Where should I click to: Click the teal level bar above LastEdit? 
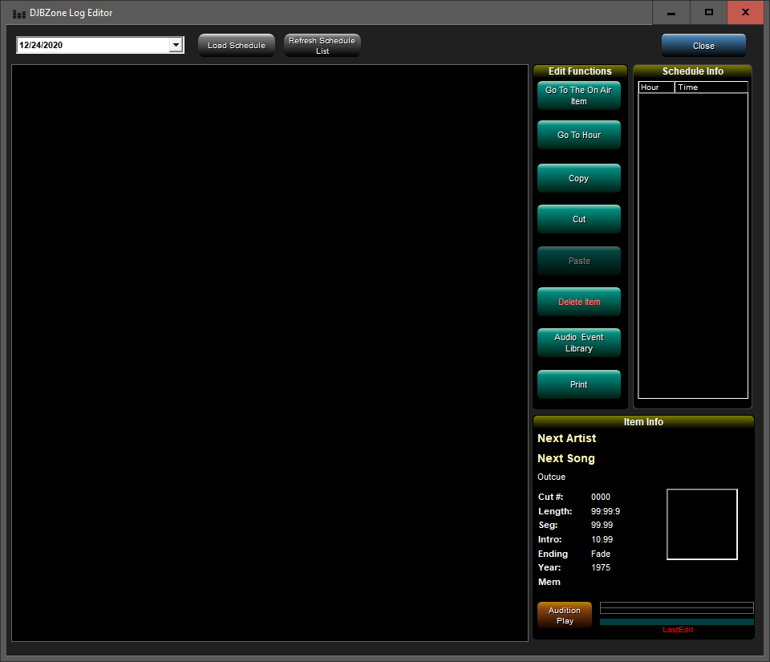click(677, 622)
